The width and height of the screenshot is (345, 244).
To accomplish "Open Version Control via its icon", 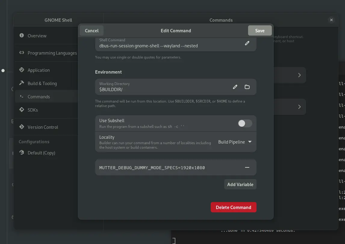I will click(21, 127).
